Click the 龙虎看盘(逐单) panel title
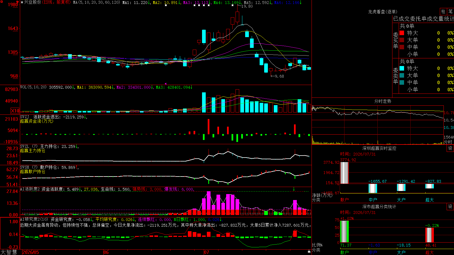 (382, 12)
